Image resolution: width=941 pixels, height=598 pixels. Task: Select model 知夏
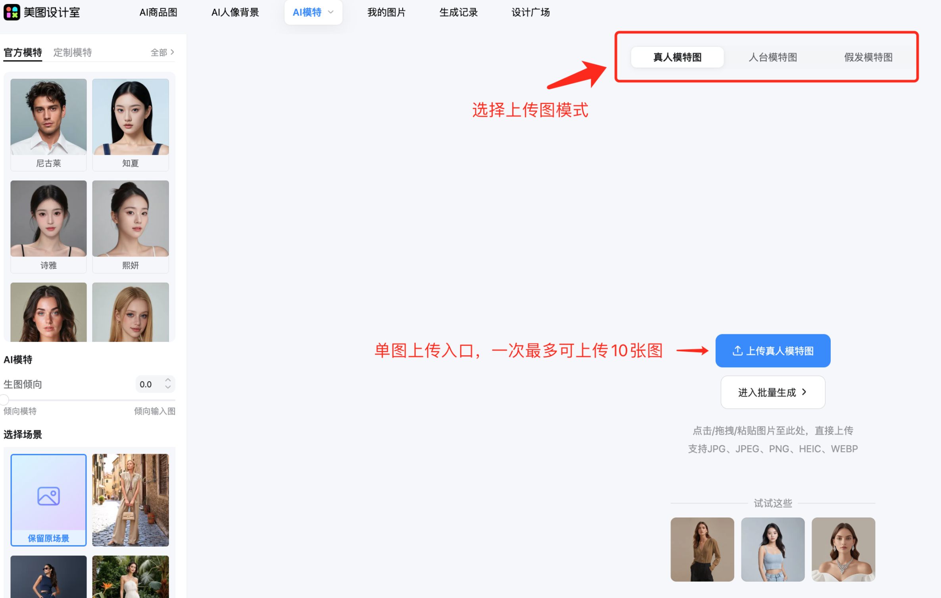(131, 125)
